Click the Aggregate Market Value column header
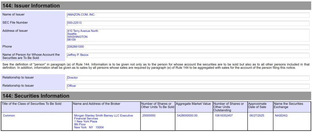This screenshot has width=312, height=133. (193, 104)
